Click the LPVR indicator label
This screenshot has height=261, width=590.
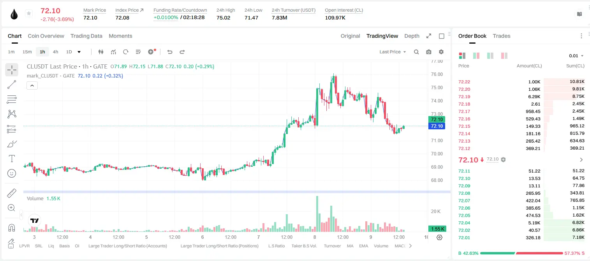[25, 246]
